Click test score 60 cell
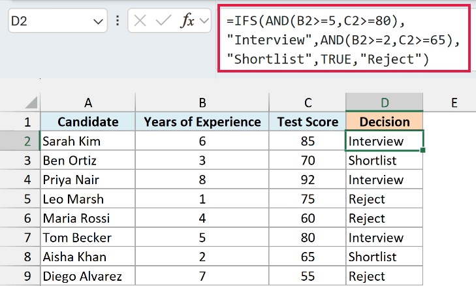The height and width of the screenshot is (286, 476). coord(308,218)
